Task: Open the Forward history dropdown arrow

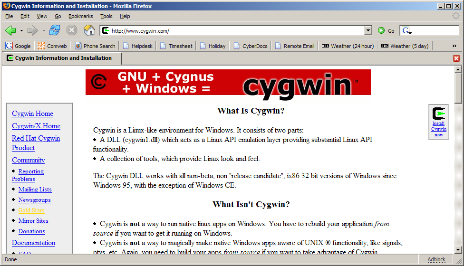Action: [44, 31]
